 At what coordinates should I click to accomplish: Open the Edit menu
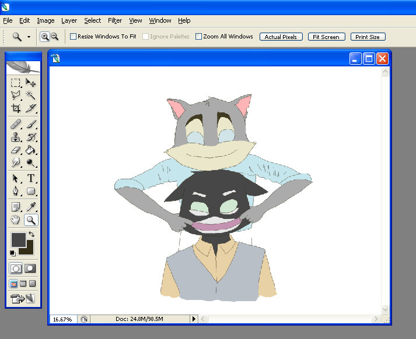coord(25,20)
